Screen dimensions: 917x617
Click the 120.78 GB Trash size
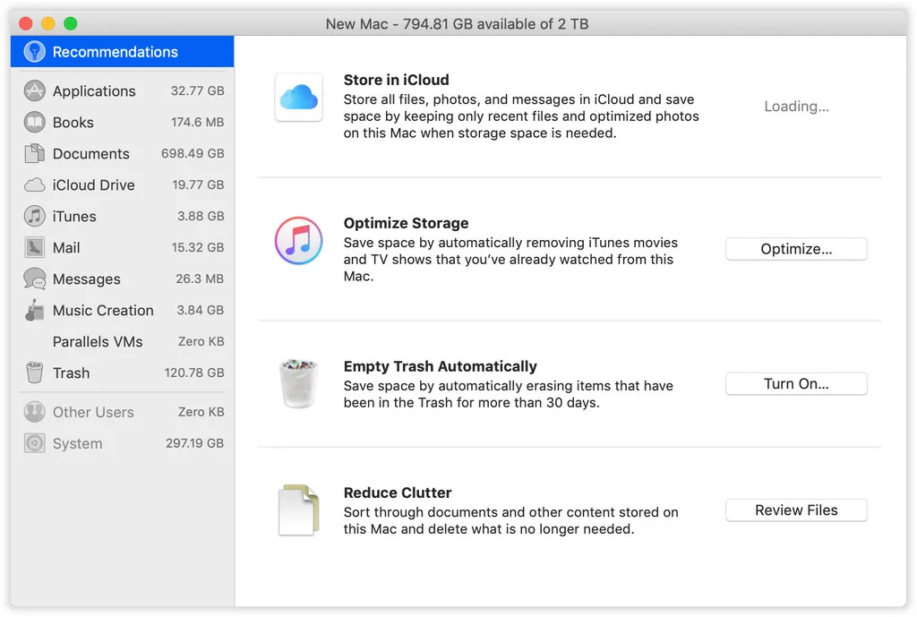tap(194, 373)
